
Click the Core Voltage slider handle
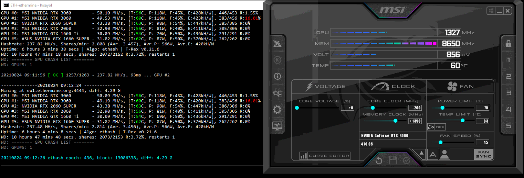(297, 108)
